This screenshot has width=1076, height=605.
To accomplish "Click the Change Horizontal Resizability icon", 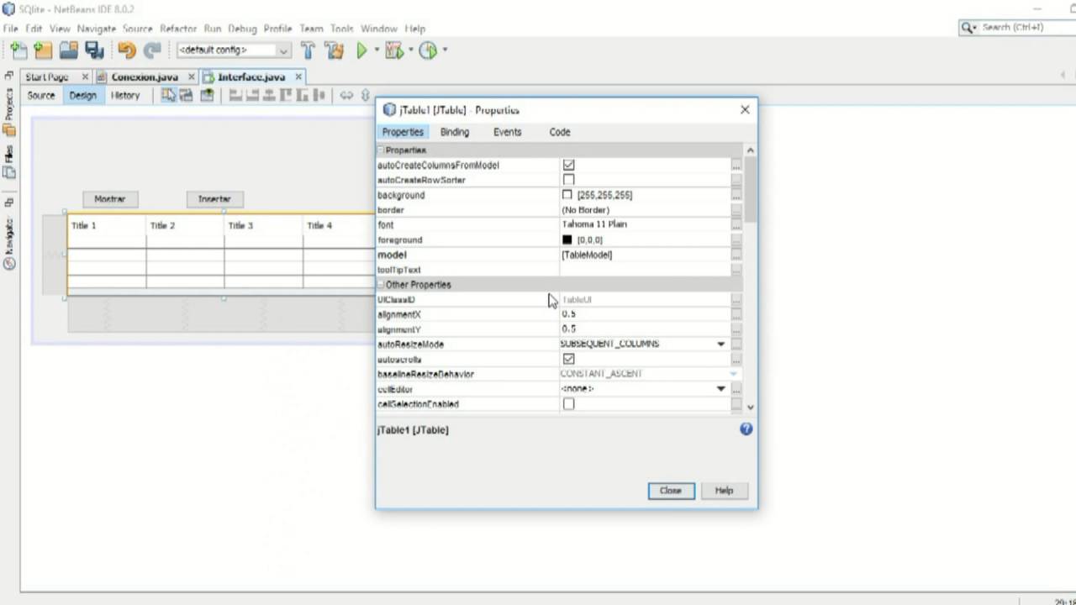I will click(x=346, y=95).
